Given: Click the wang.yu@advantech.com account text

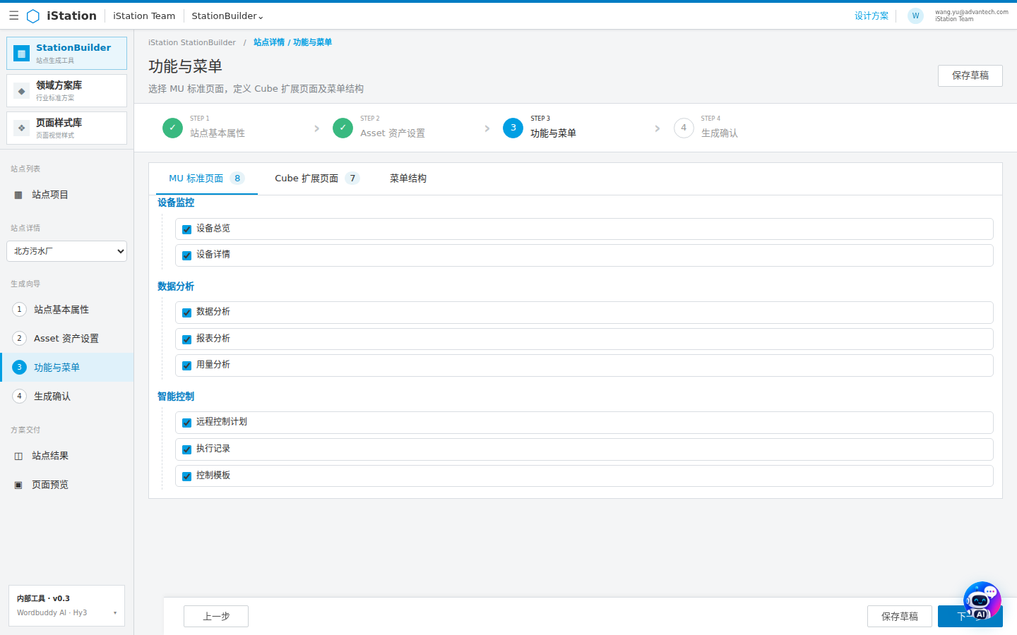Looking at the screenshot, I should click(x=972, y=12).
